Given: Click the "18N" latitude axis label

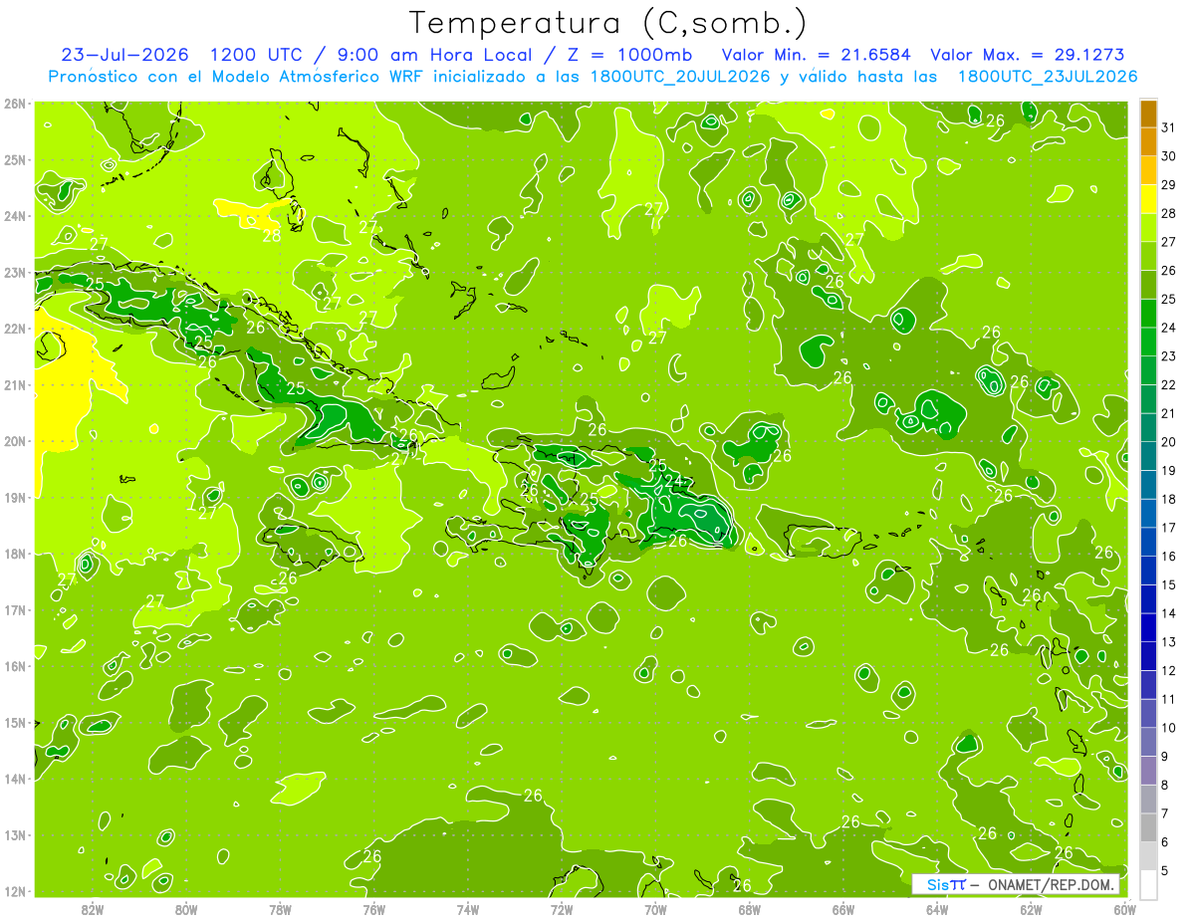Looking at the screenshot, I should point(15,554).
